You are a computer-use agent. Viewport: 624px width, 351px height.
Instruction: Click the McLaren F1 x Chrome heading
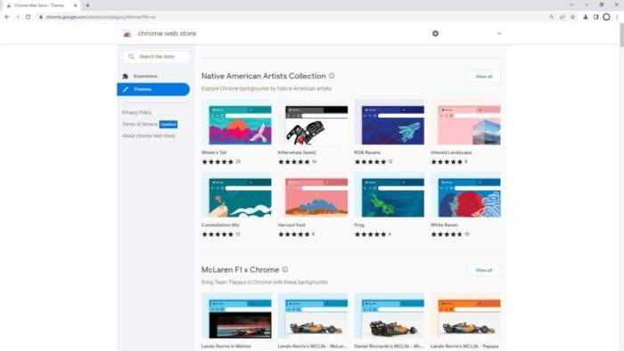[x=240, y=270]
